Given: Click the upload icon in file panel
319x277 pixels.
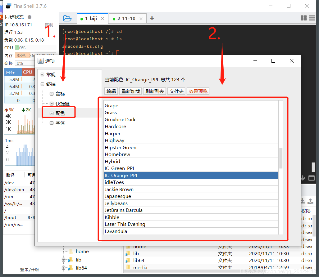Looking at the screenshot, I should click(310, 201).
